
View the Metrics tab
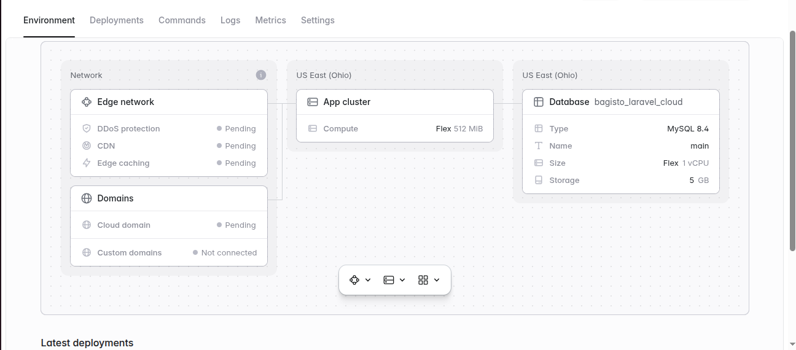click(271, 20)
